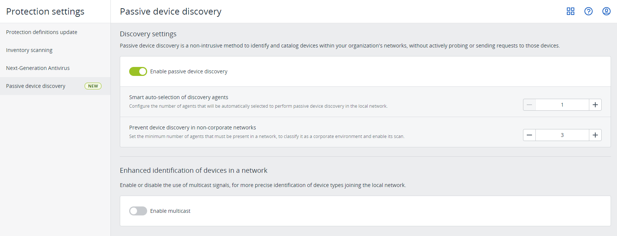Open the user account profile icon
The width and height of the screenshot is (617, 236).
607,11
